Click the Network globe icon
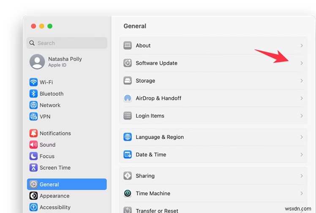Viewport: 316px width, 213px height. point(33,105)
